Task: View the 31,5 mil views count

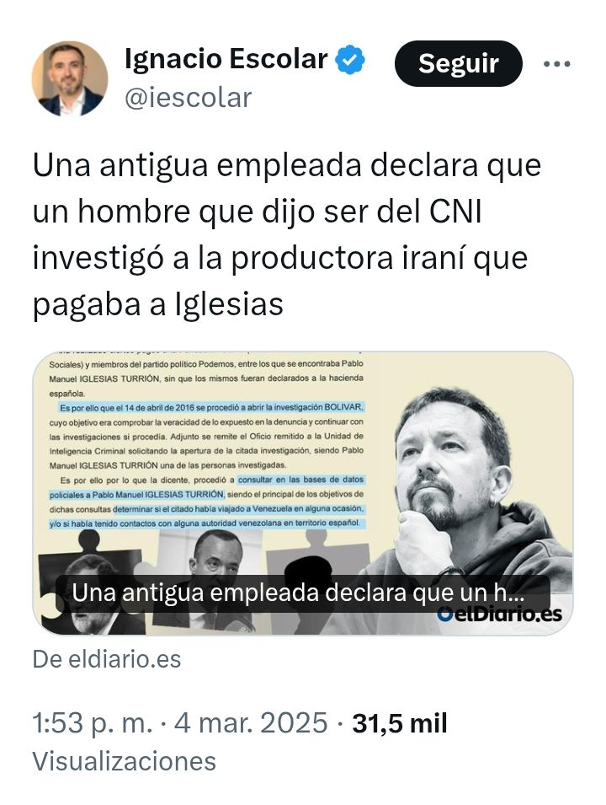Action: click(400, 723)
